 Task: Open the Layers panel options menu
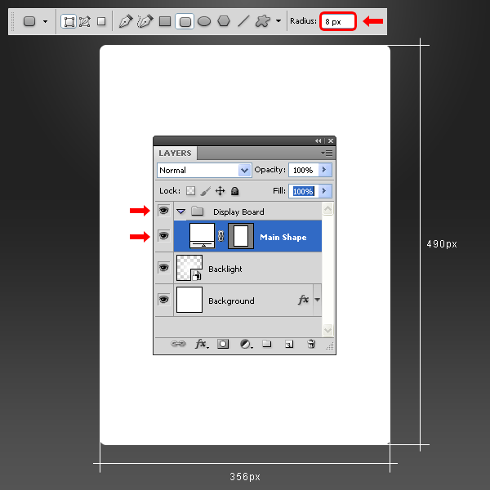[x=327, y=153]
